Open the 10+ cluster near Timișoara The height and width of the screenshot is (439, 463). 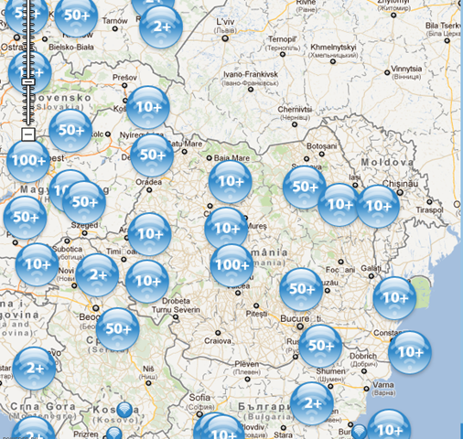pos(149,234)
